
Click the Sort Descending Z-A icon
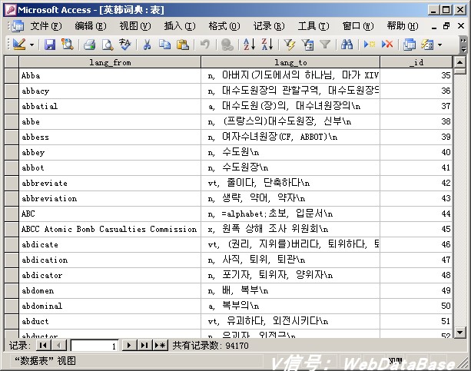tap(267, 45)
